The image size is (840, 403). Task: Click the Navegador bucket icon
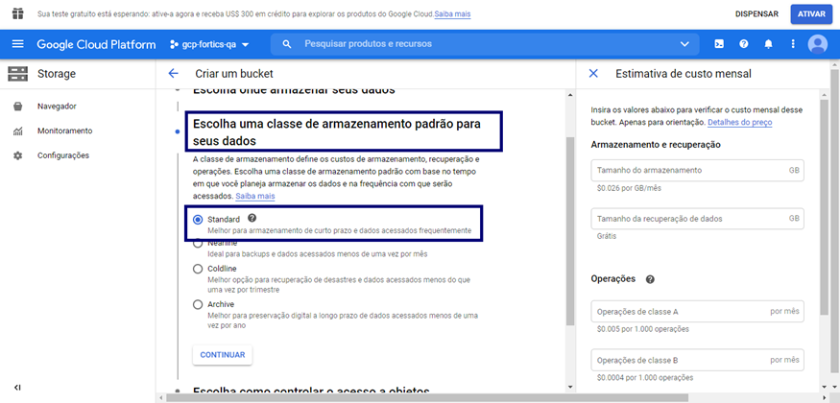coord(17,107)
